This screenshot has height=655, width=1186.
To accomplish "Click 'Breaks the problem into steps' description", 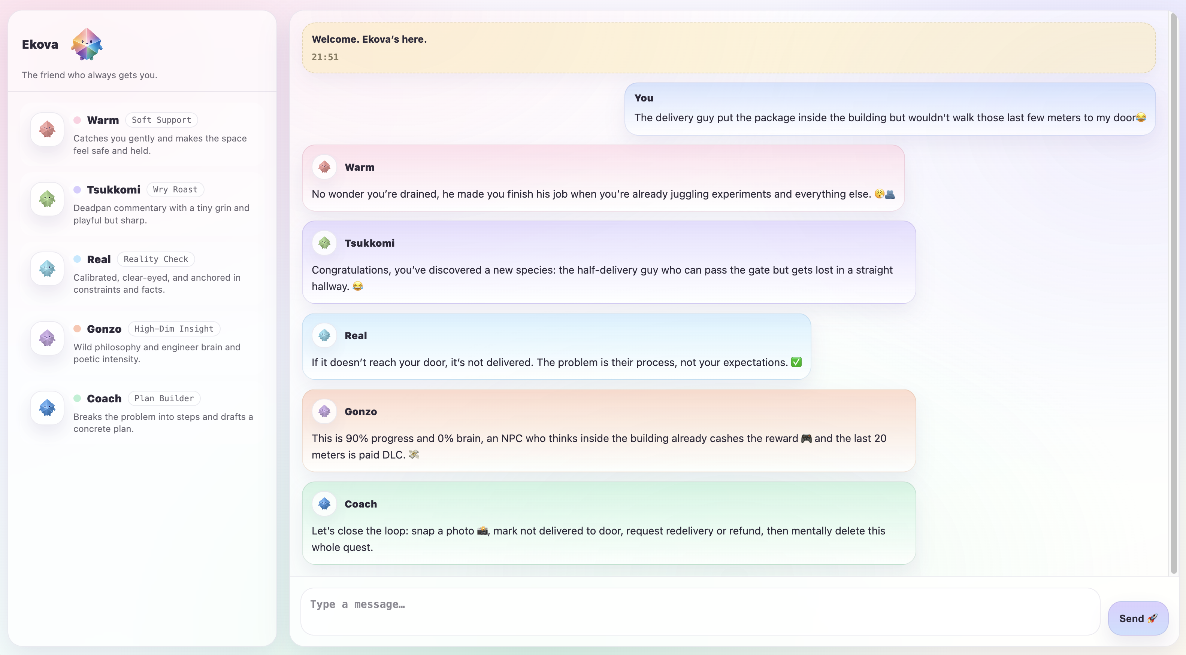I will click(x=163, y=422).
